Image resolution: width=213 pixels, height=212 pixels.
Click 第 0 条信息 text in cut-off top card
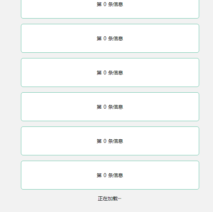click(110, 4)
